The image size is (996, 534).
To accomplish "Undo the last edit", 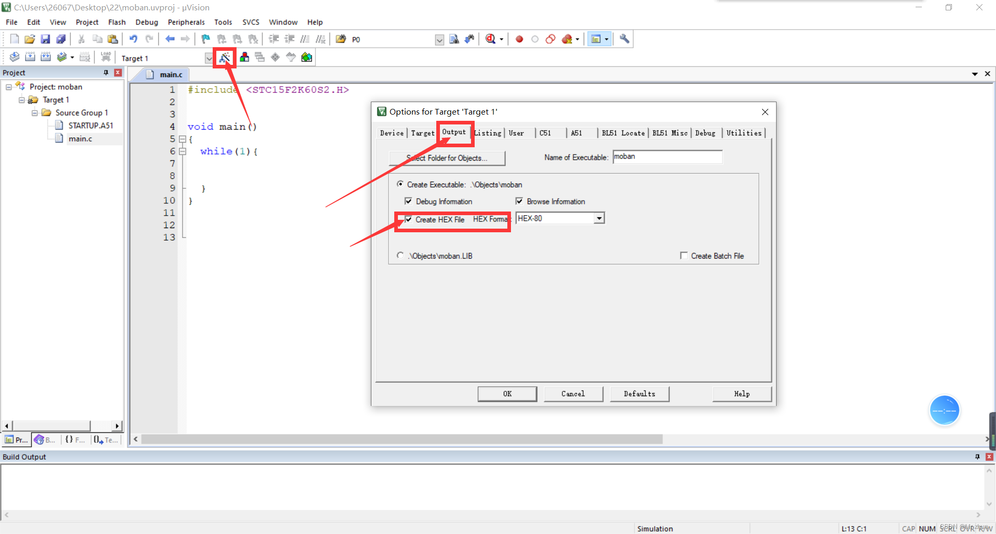I will (133, 39).
